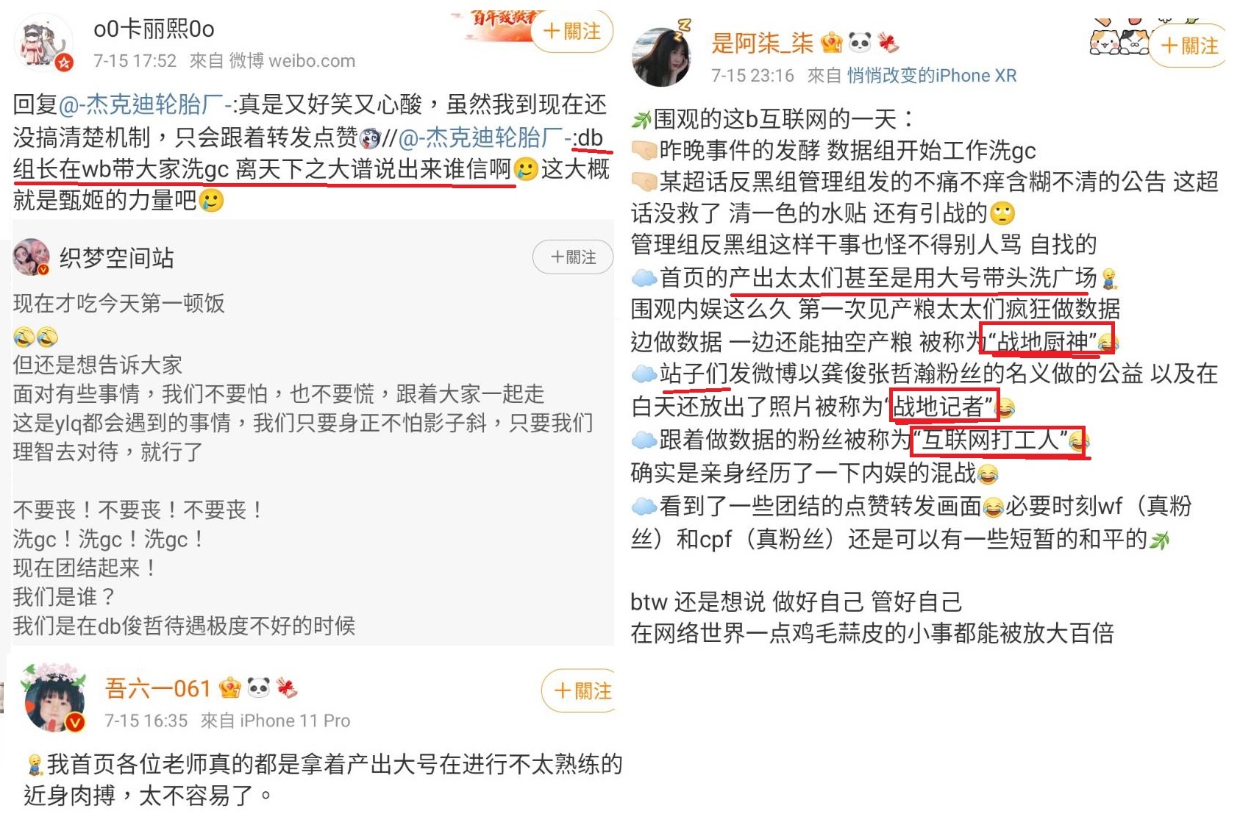Image resolution: width=1240 pixels, height=825 pixels.
Task: Open 悄悄改变的iPhone XR source link
Action: tap(932, 76)
